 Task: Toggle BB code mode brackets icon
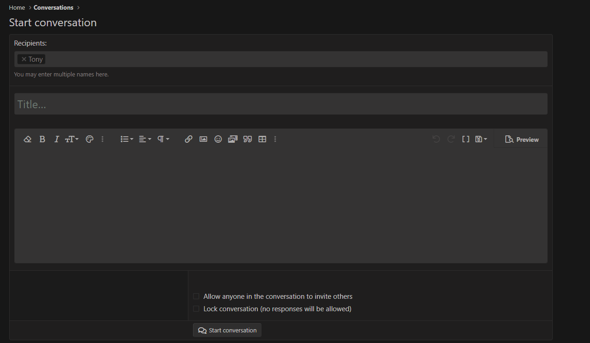466,139
